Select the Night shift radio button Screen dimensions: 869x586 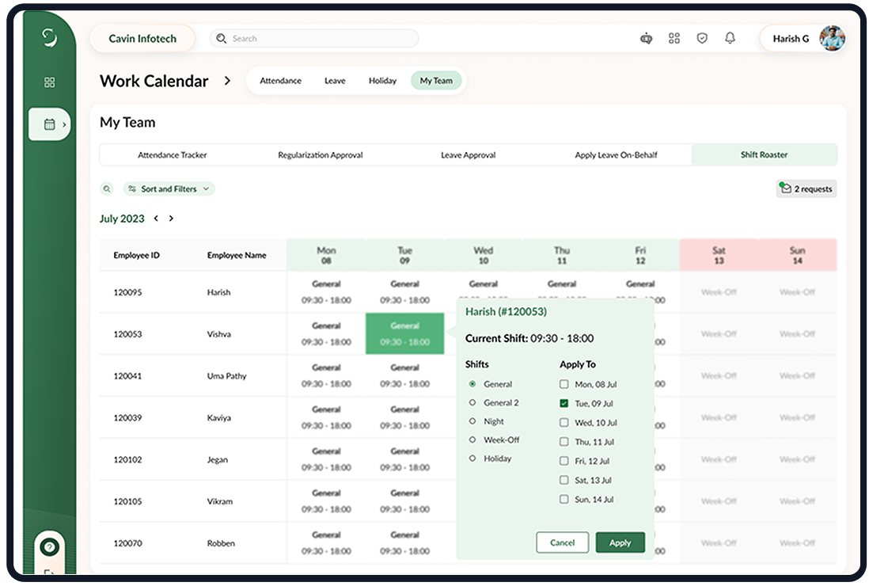(x=472, y=421)
